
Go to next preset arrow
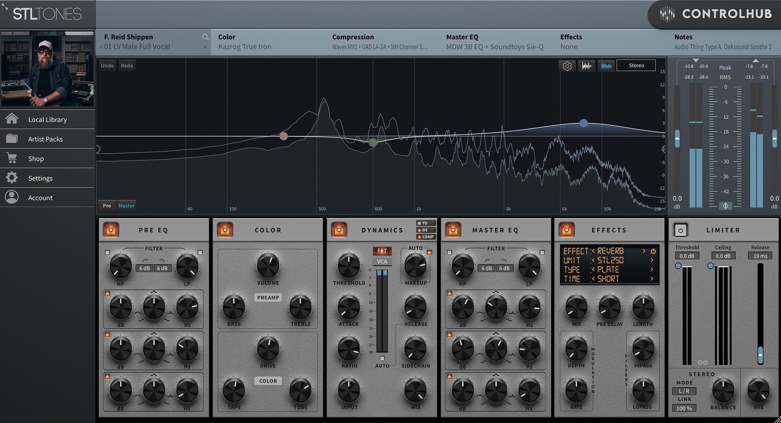(205, 47)
